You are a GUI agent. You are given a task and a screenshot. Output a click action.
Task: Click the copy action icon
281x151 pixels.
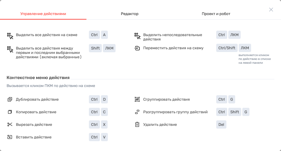click(x=10, y=112)
